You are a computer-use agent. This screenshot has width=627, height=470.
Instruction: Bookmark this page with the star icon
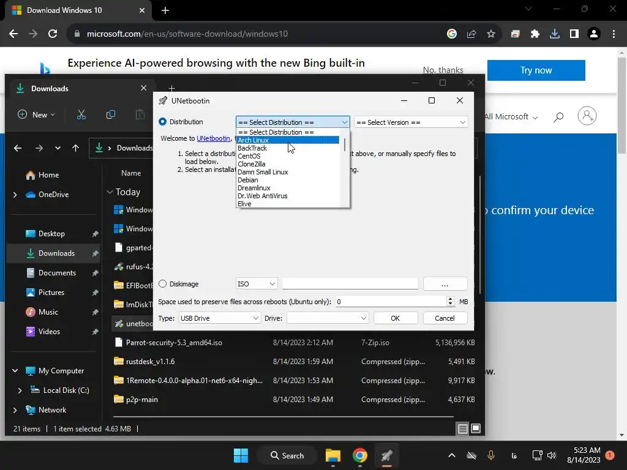pos(491,34)
